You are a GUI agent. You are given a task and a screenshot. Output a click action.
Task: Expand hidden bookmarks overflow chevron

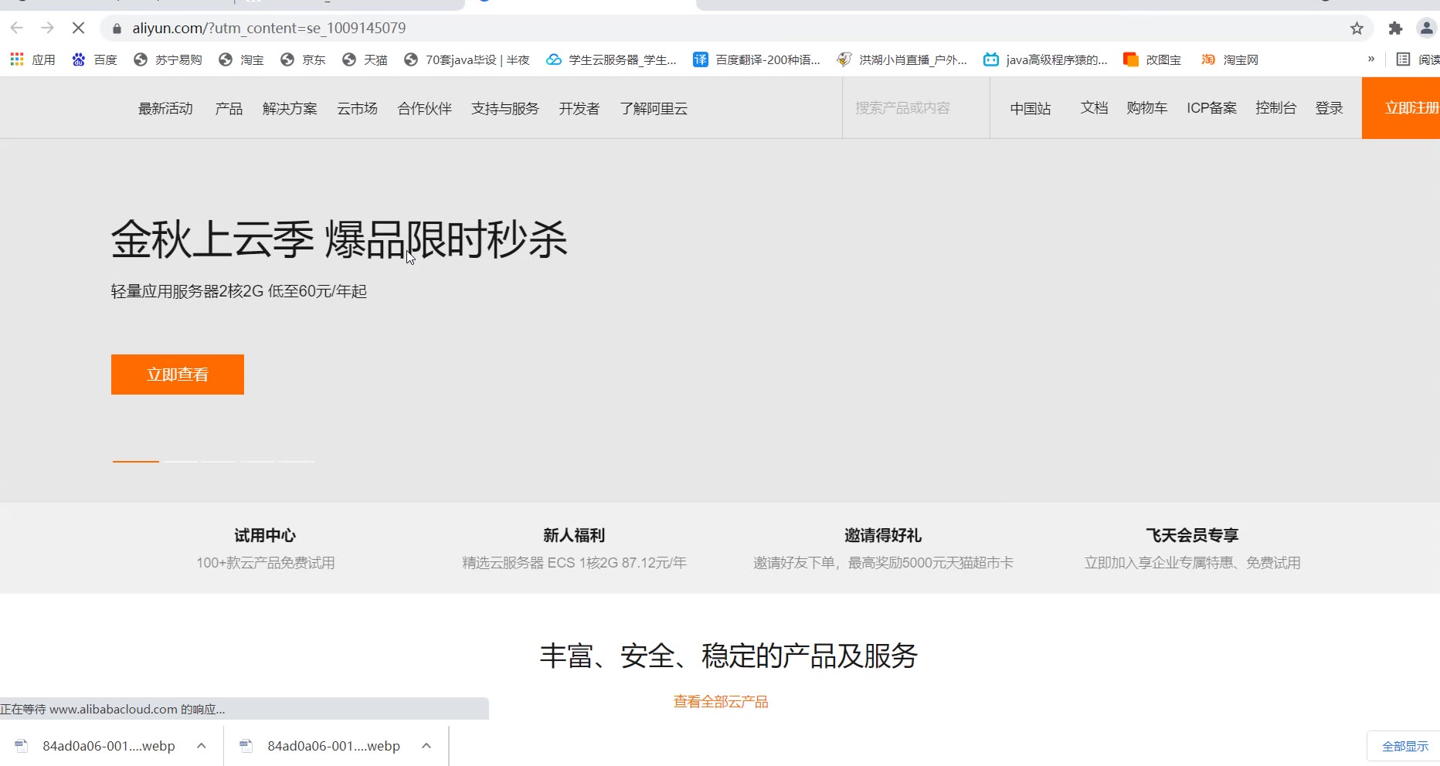pos(1371,59)
